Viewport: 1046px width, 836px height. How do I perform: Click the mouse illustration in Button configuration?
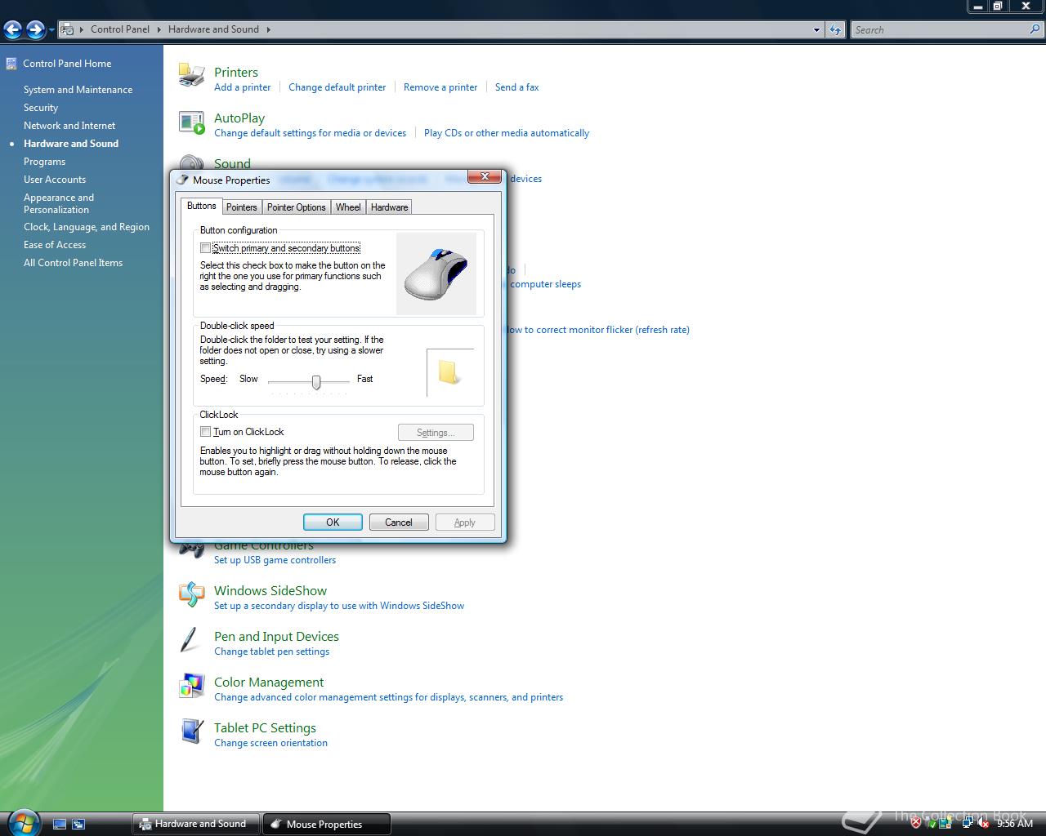coord(436,274)
